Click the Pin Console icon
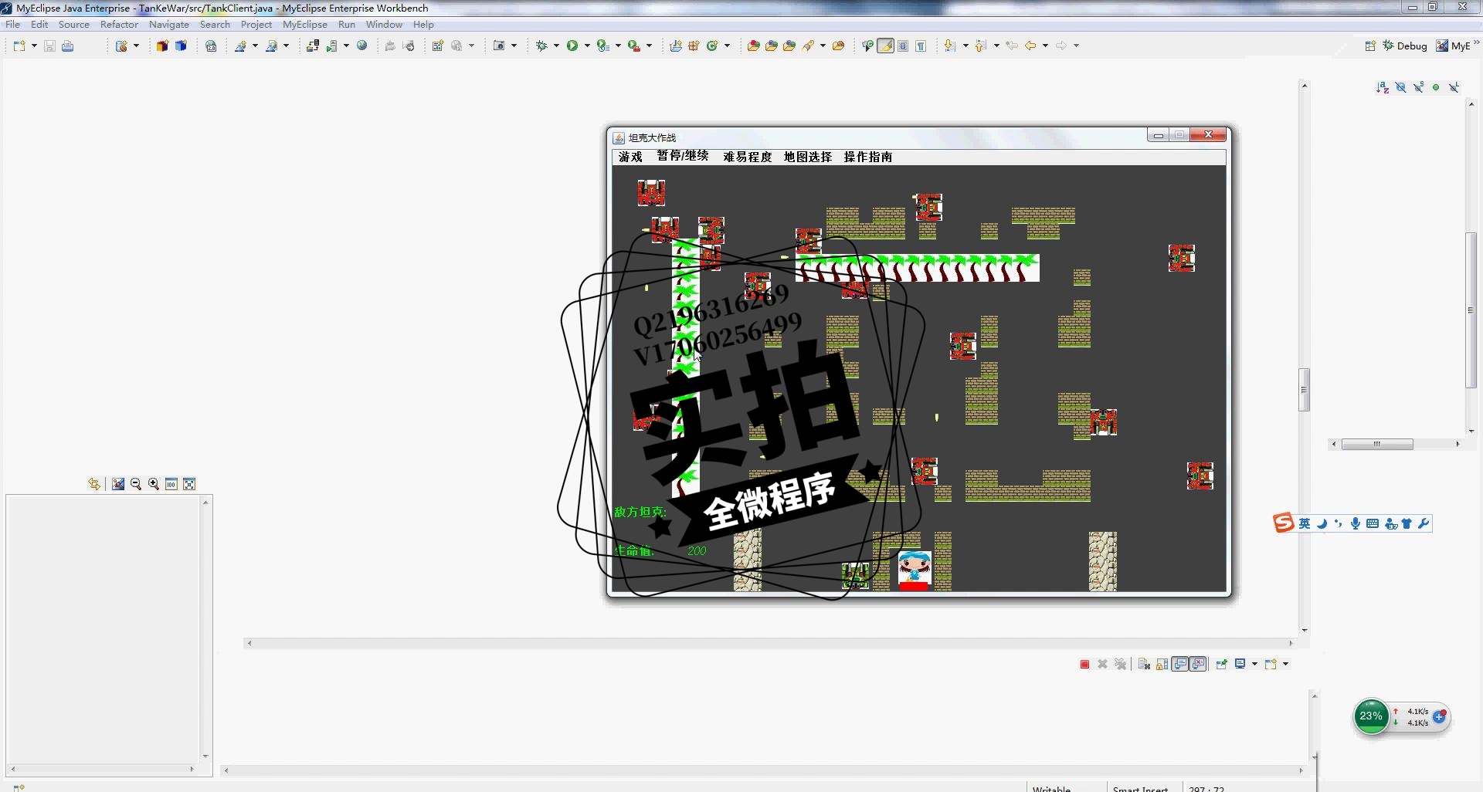Image resolution: width=1483 pixels, height=792 pixels. click(x=1221, y=664)
